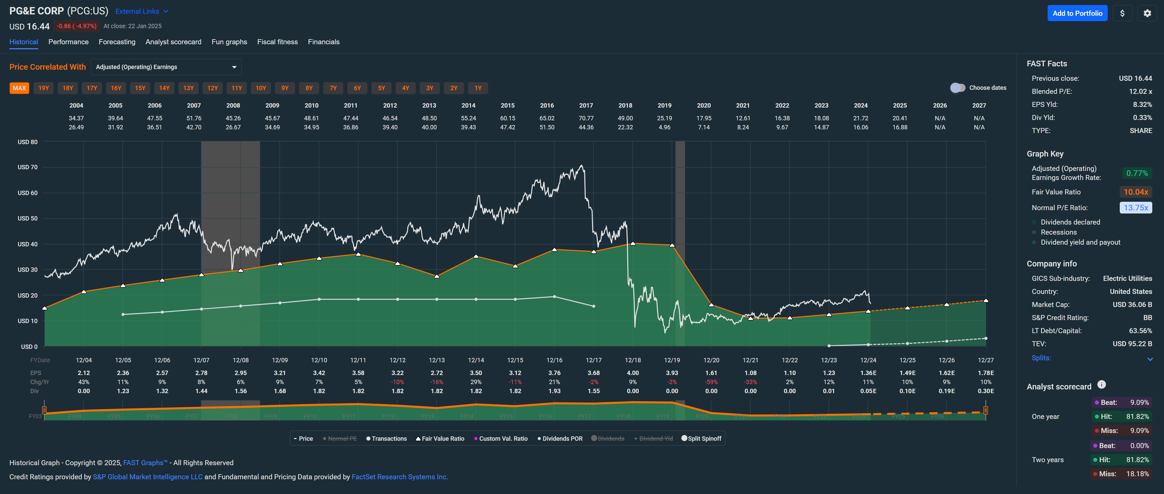Click the mini timeline overview chart
Viewport: 1164px width, 494px height.
515,410
